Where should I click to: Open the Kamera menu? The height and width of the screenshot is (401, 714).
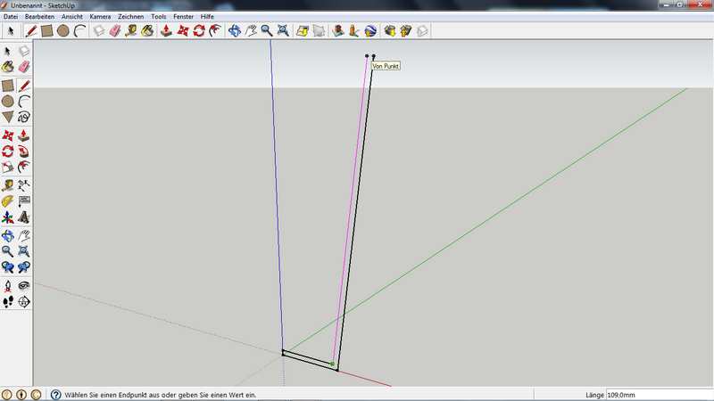point(100,17)
